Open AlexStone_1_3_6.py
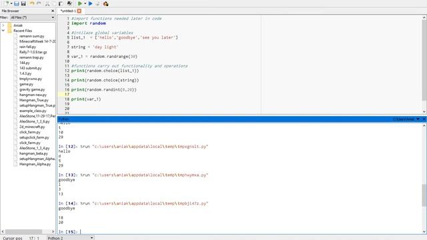The width and height of the screenshot is (427, 240). (x=34, y=121)
